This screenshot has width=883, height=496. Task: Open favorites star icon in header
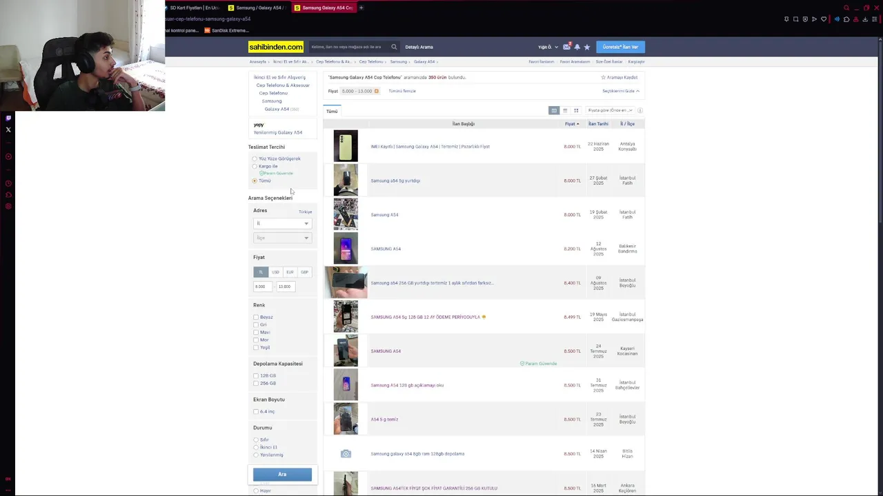(x=587, y=47)
